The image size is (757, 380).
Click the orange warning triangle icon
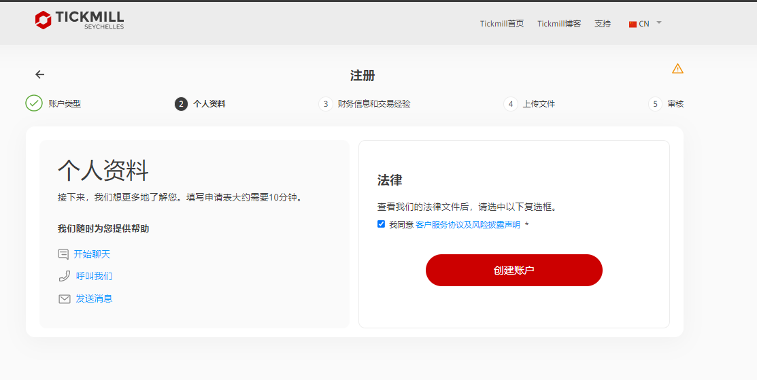click(677, 69)
